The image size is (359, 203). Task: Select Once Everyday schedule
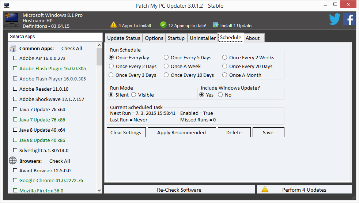point(111,57)
